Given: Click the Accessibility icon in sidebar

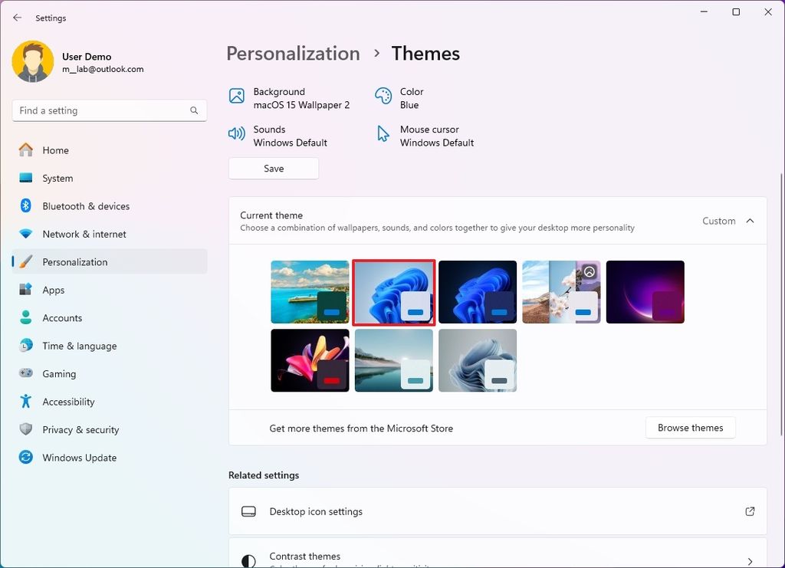Looking at the screenshot, I should (26, 402).
